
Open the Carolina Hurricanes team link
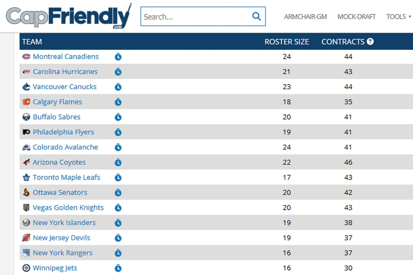pos(65,72)
